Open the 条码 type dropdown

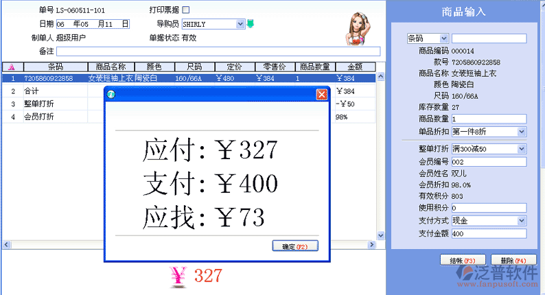click(443, 38)
